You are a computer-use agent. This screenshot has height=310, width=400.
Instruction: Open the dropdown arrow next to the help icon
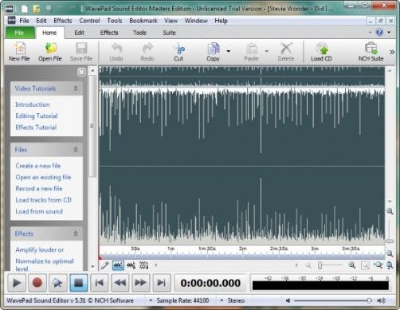coord(389,33)
